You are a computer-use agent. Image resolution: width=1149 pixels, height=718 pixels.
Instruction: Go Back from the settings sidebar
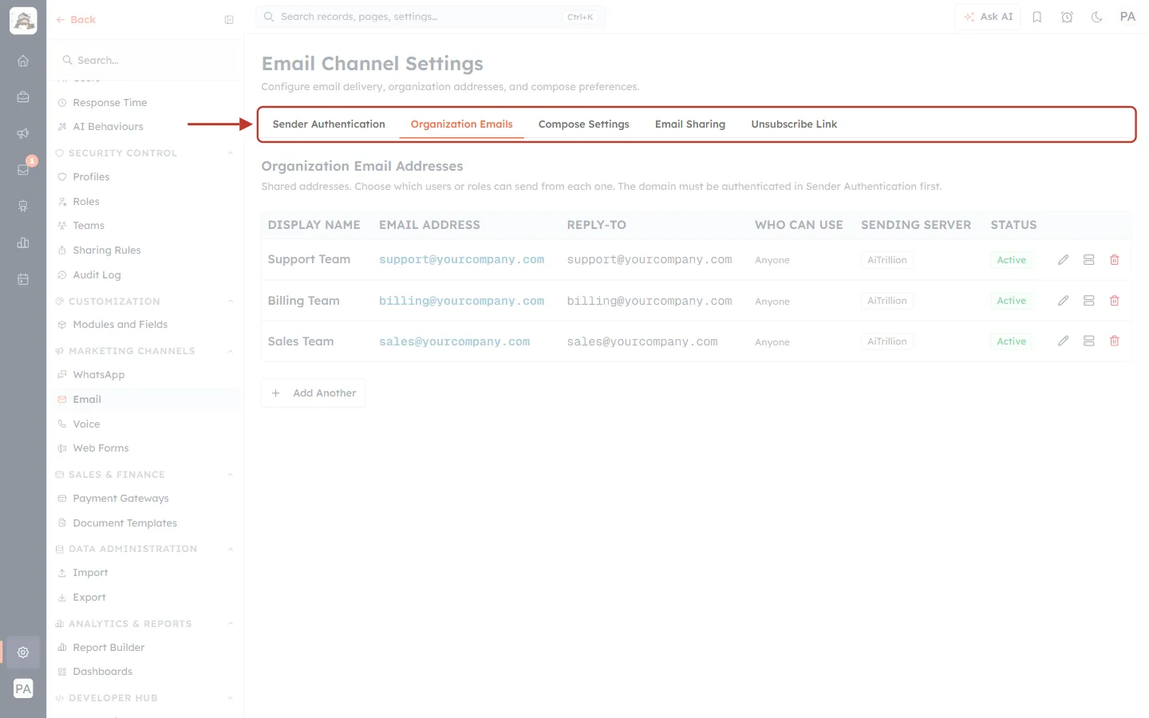(x=76, y=20)
